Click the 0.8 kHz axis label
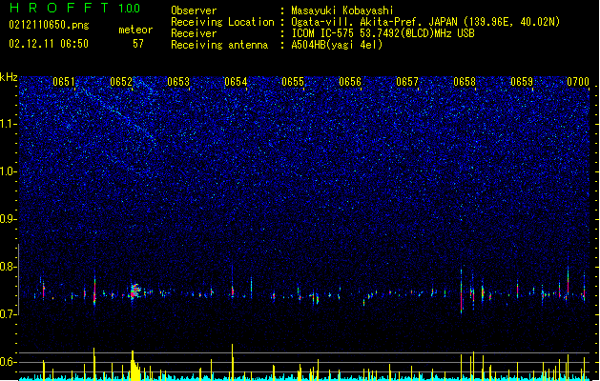 (9, 267)
